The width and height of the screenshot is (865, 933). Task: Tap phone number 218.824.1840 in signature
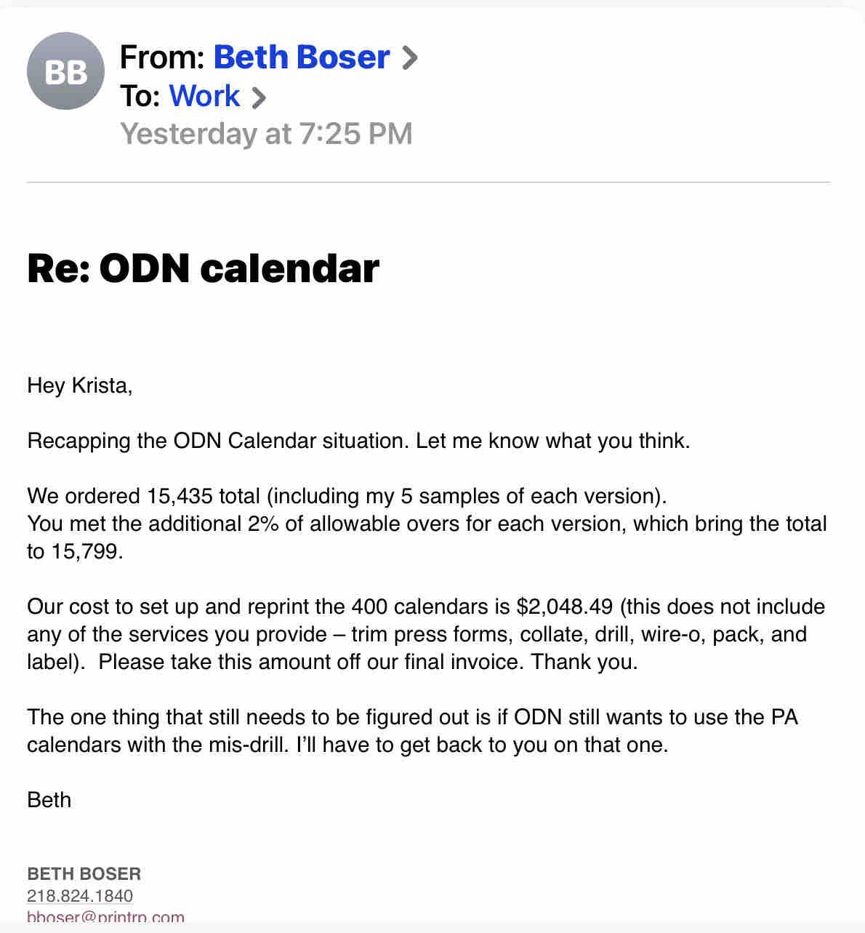pos(80,895)
